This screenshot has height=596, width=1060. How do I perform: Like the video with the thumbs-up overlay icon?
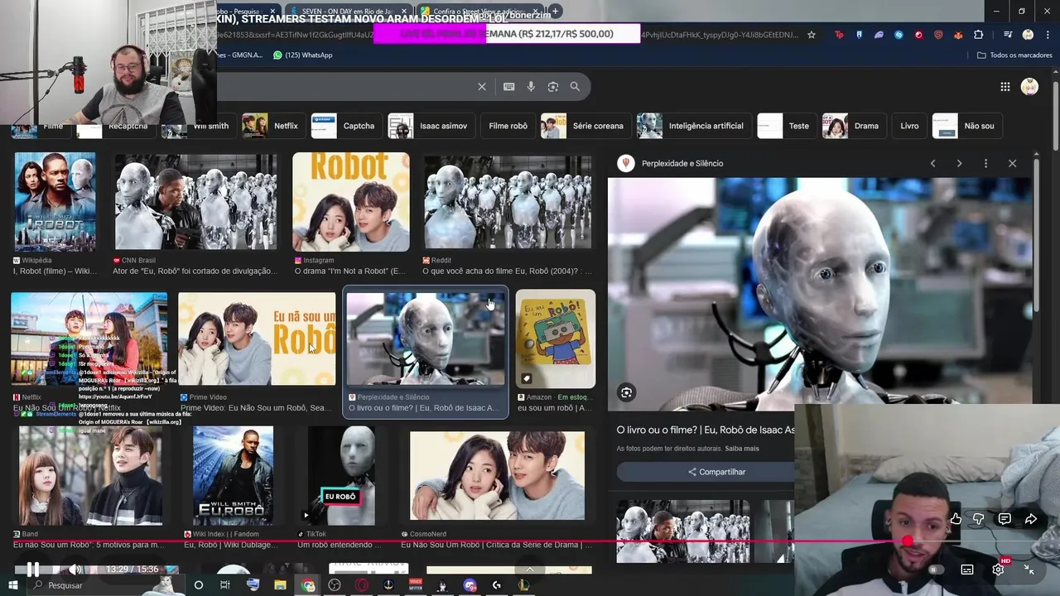[956, 519]
